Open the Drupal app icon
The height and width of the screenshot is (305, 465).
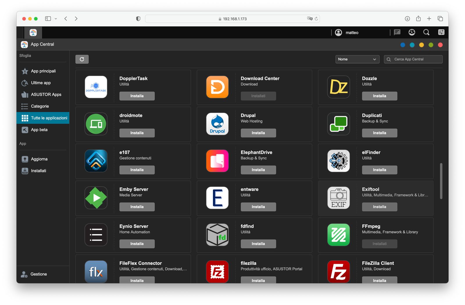point(217,124)
